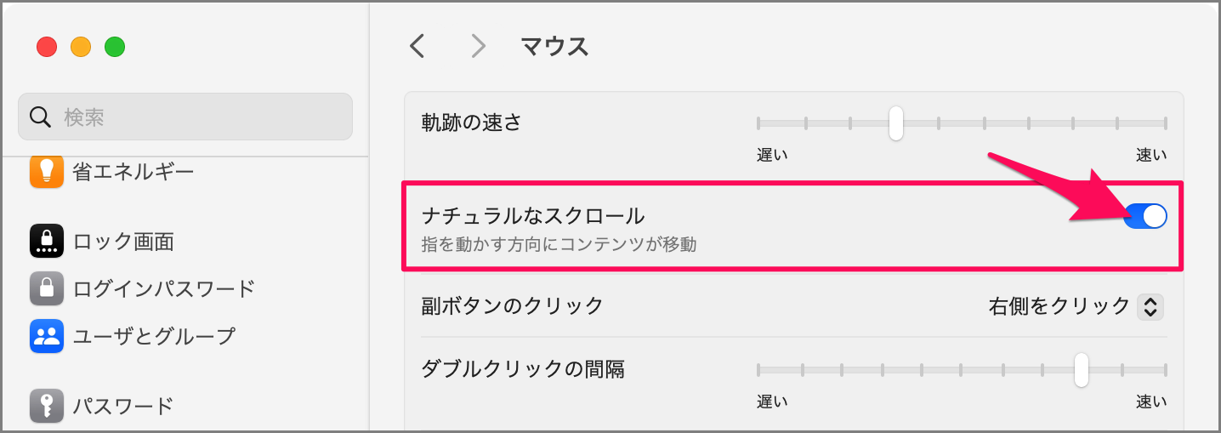This screenshot has width=1221, height=433.
Task: Select ロック画面 label in the sidebar
Action: coord(123,242)
